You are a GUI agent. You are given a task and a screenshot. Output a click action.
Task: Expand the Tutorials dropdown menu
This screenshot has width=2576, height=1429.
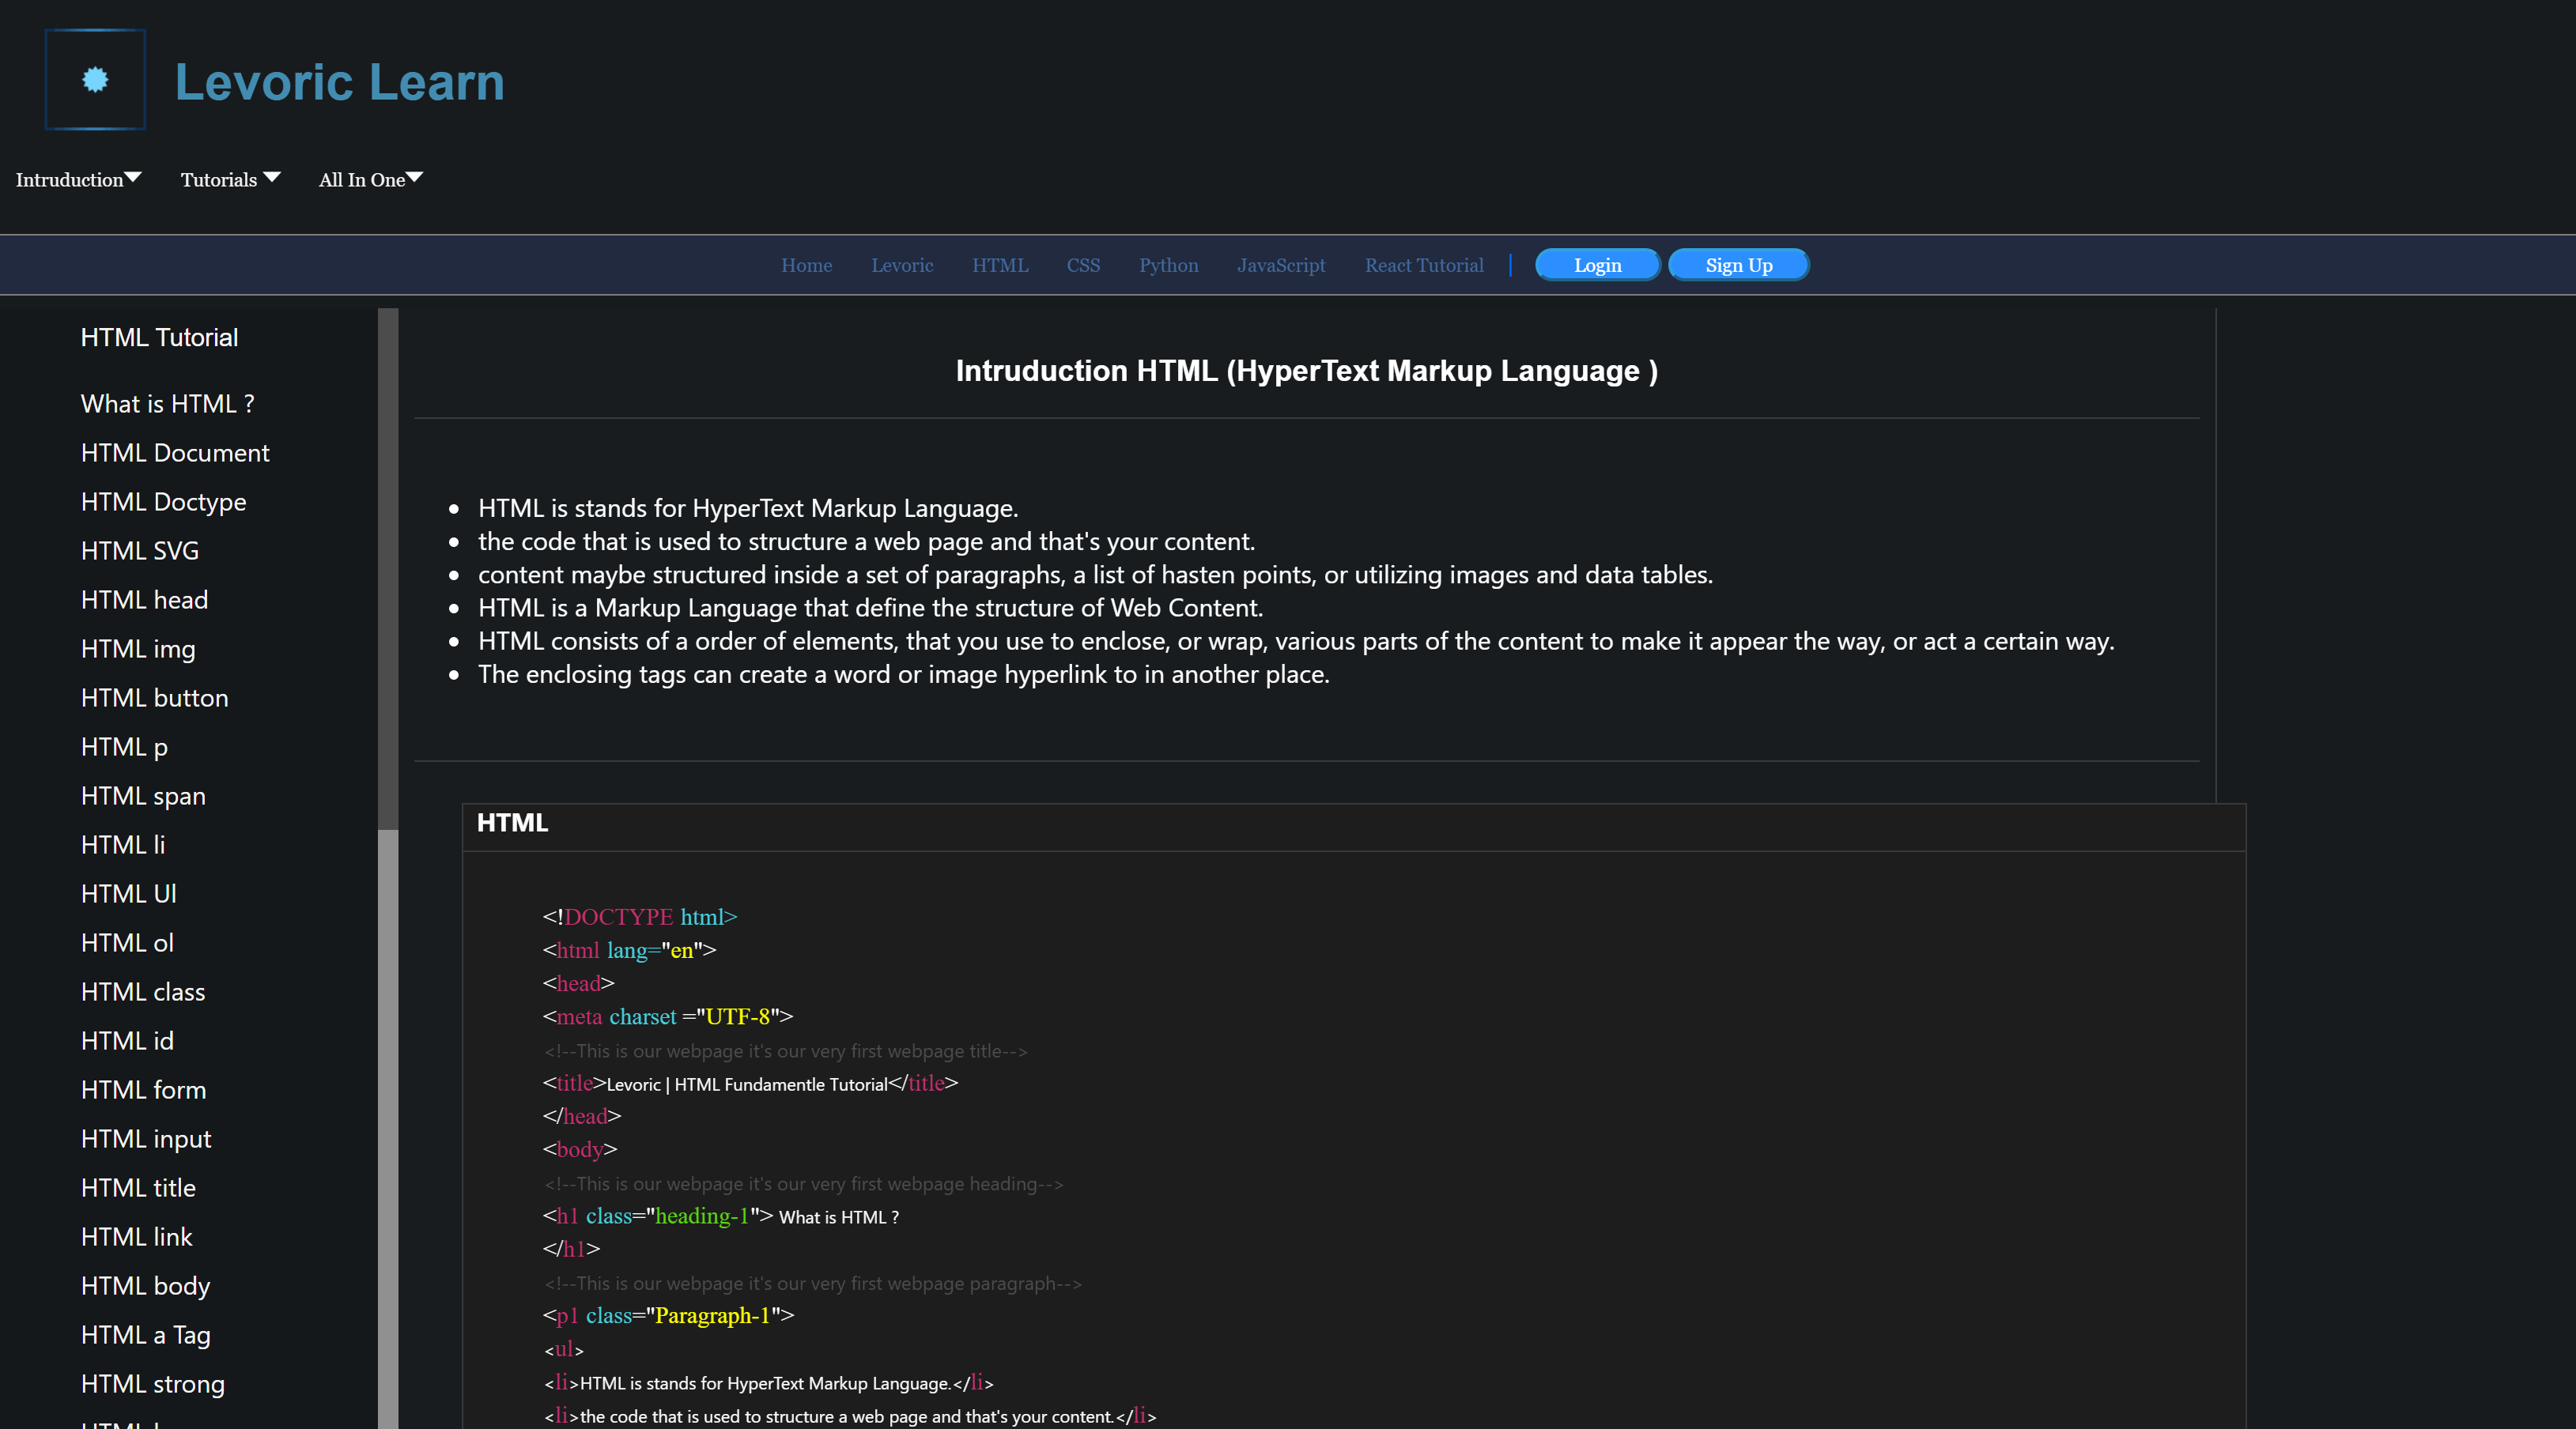tap(227, 178)
